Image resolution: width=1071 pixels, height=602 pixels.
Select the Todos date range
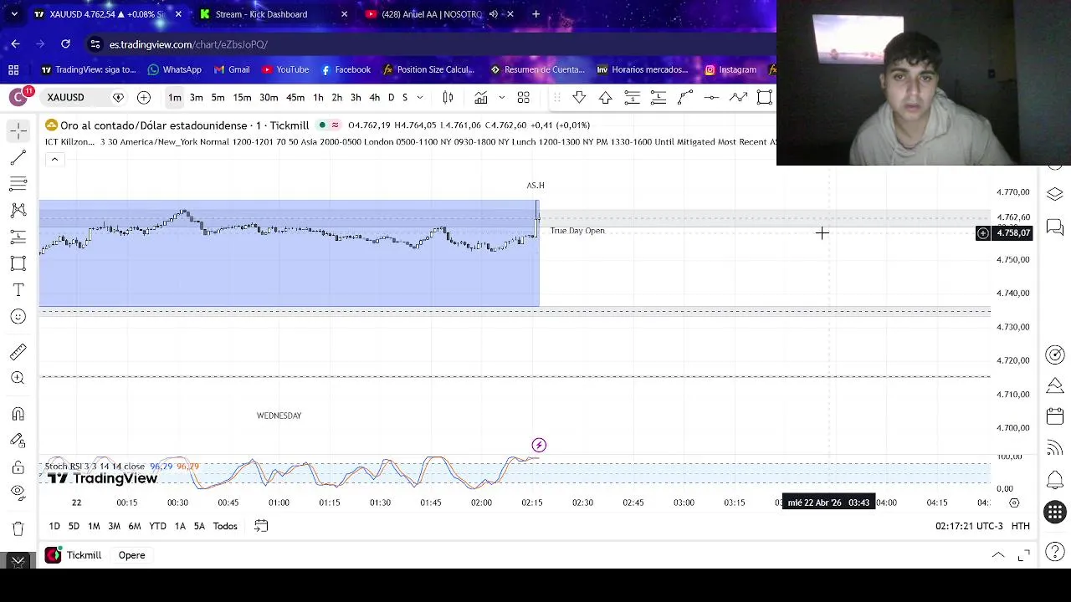click(x=225, y=526)
